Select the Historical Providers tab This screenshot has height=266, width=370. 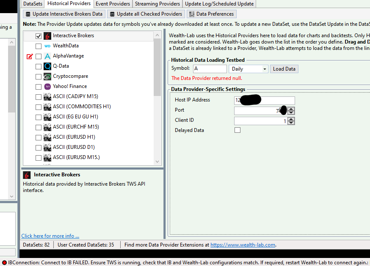coord(69,3)
